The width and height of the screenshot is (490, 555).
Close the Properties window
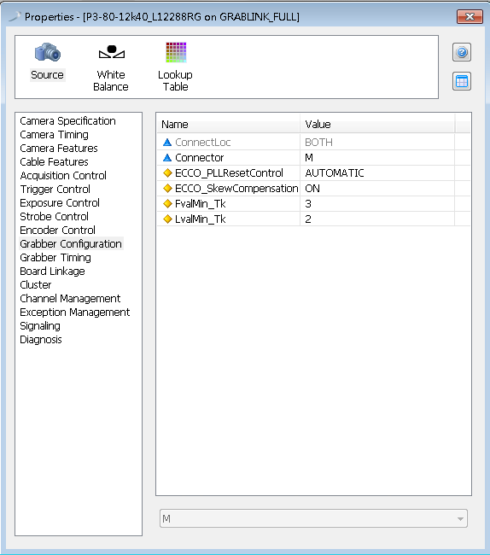pos(470,16)
